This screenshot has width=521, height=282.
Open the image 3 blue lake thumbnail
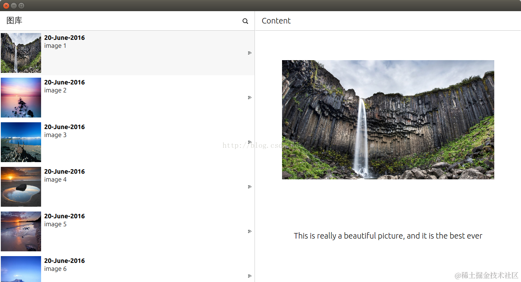21,142
